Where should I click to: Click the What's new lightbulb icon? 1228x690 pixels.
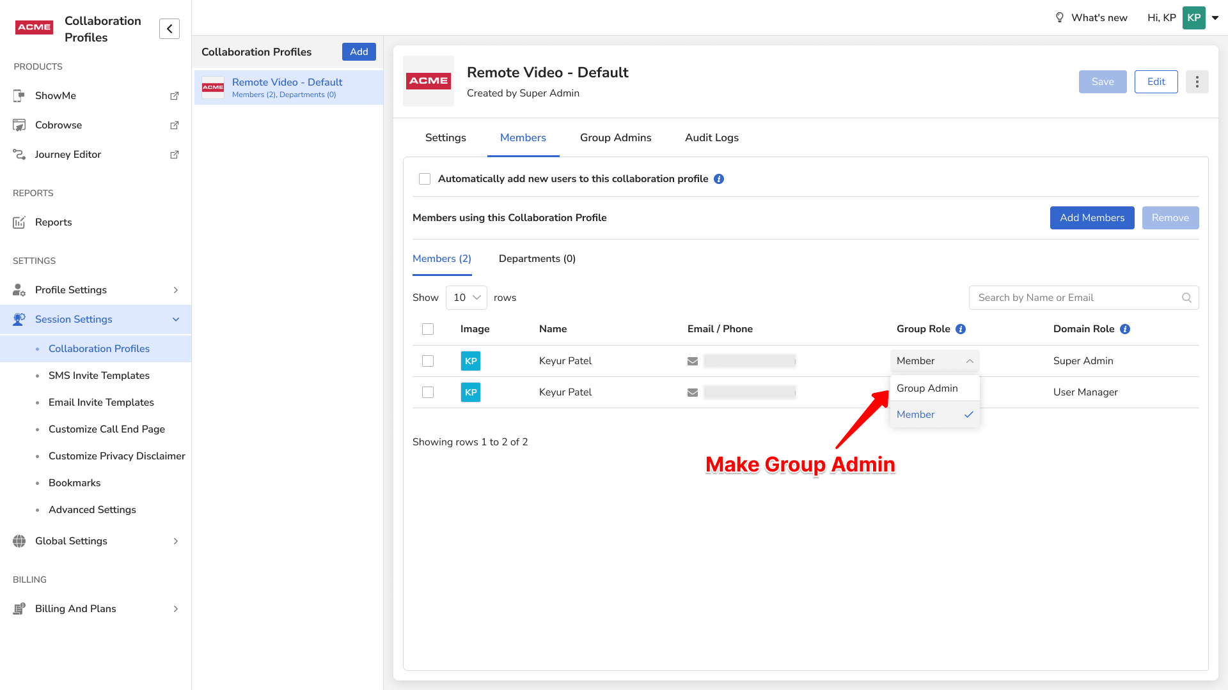click(1059, 18)
